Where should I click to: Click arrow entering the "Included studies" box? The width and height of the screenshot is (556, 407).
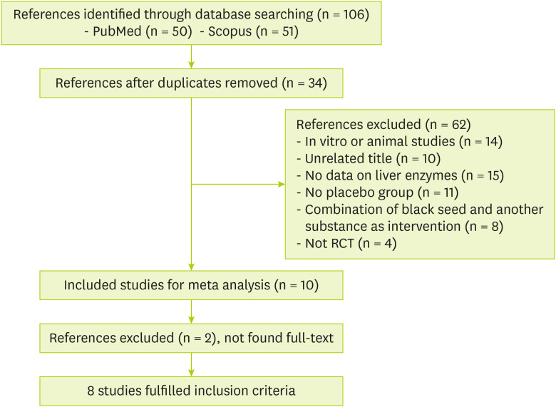(x=192, y=267)
